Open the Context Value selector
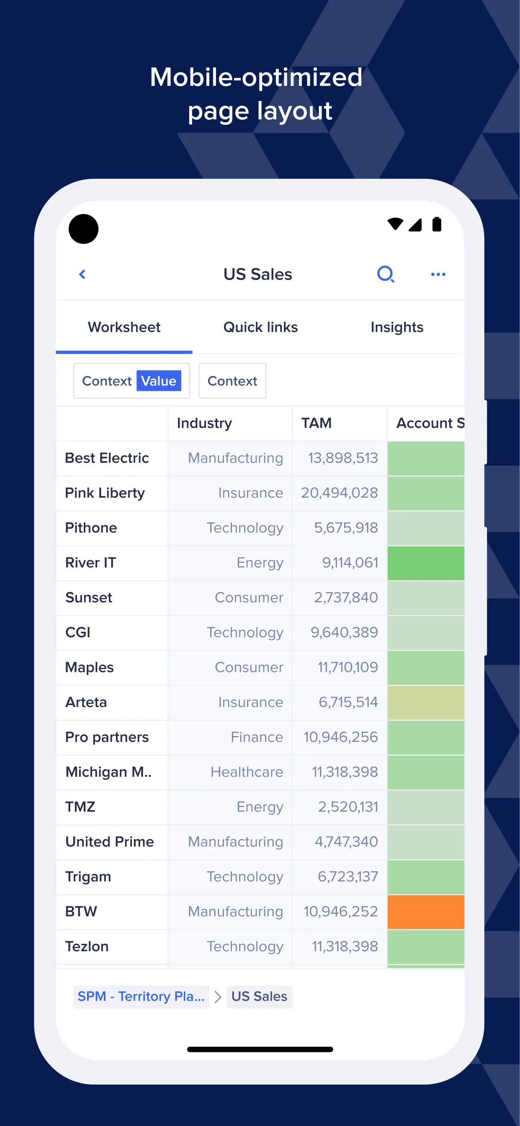This screenshot has height=1126, width=520. click(131, 381)
